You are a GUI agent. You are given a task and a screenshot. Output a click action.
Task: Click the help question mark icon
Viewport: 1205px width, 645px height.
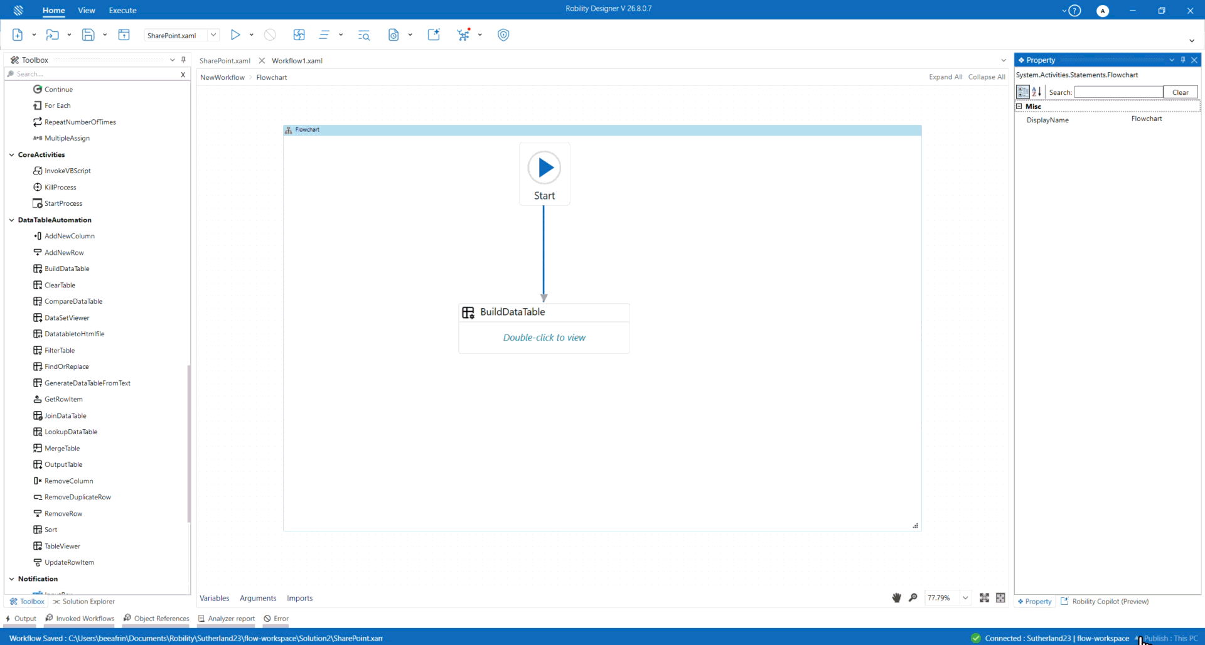(1075, 11)
